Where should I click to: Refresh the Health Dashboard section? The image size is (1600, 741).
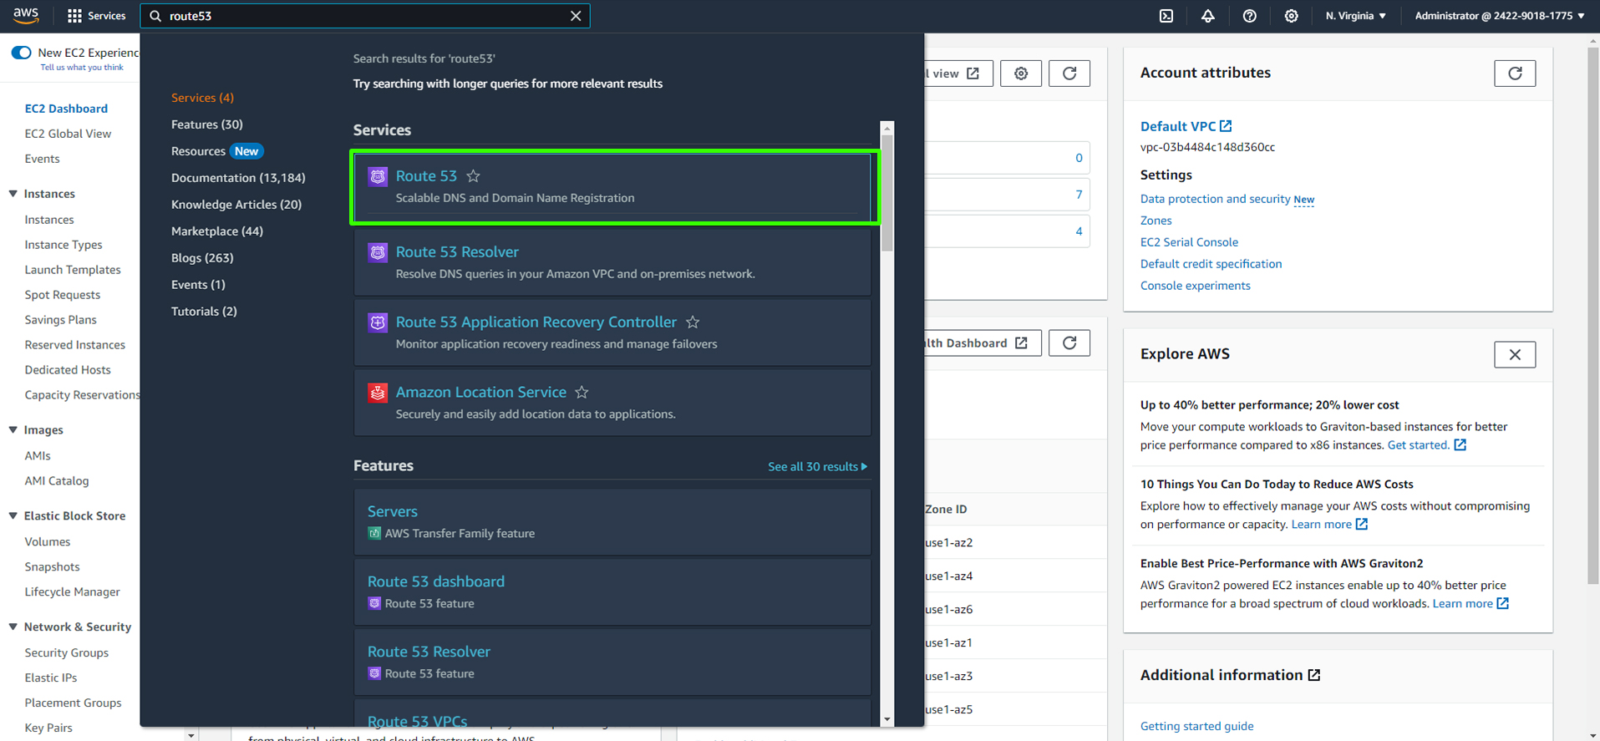coord(1069,343)
